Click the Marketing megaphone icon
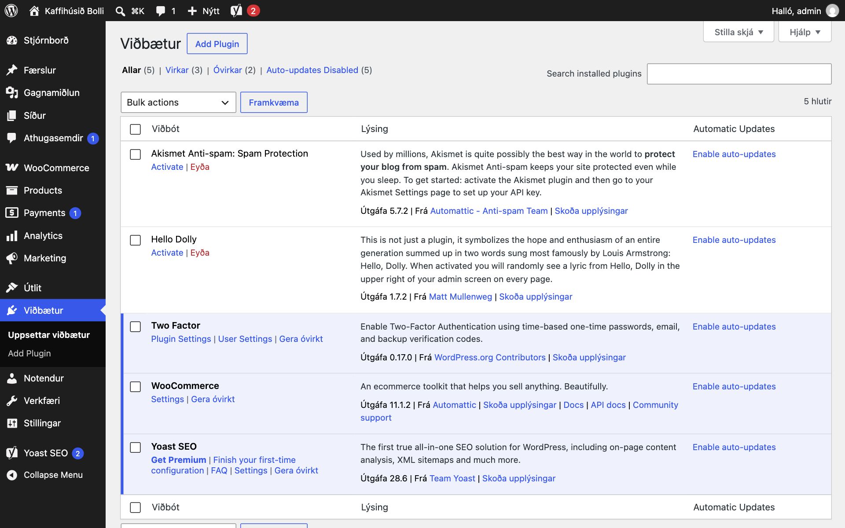Viewport: 845px width, 528px height. pos(12,258)
